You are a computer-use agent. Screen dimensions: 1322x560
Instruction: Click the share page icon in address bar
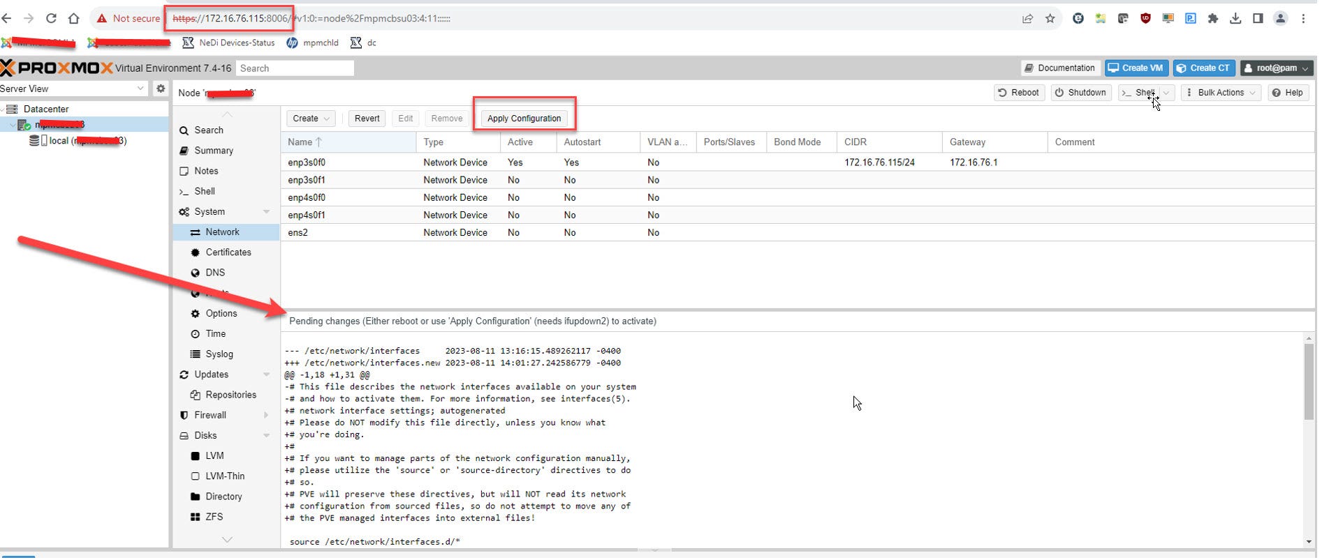[1027, 19]
